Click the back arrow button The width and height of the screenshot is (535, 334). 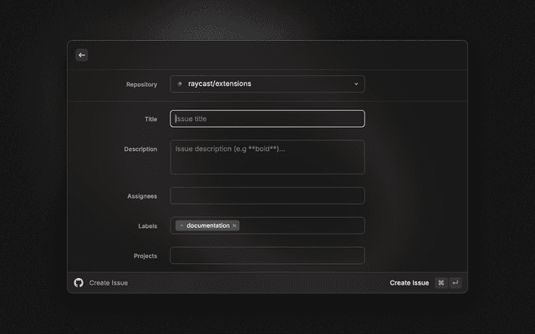82,55
